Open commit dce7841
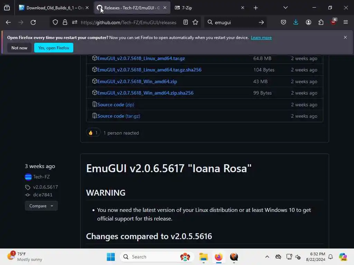The height and width of the screenshot is (265, 354). tap(43, 195)
